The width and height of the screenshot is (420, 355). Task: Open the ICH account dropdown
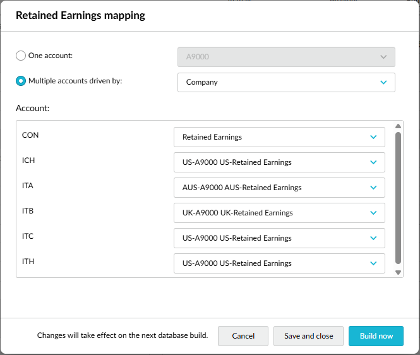(279, 162)
